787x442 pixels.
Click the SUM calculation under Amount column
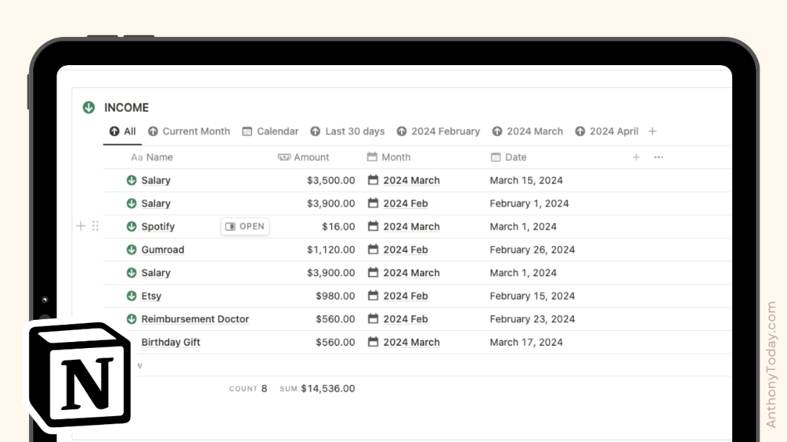pos(317,388)
